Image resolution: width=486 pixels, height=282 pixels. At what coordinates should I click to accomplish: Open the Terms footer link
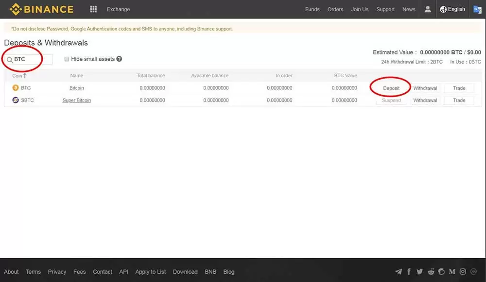tap(33, 272)
